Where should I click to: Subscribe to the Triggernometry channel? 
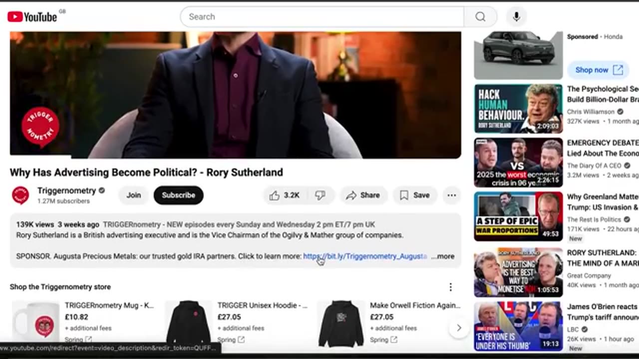pos(178,195)
